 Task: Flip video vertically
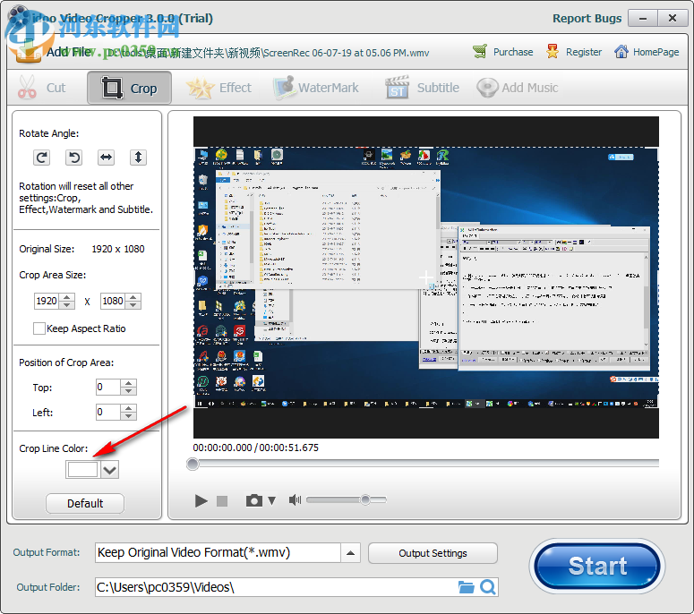[138, 158]
